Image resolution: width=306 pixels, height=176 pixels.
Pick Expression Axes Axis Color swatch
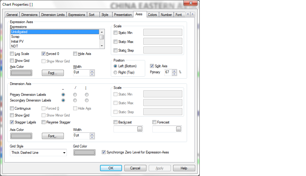[x=21, y=73]
